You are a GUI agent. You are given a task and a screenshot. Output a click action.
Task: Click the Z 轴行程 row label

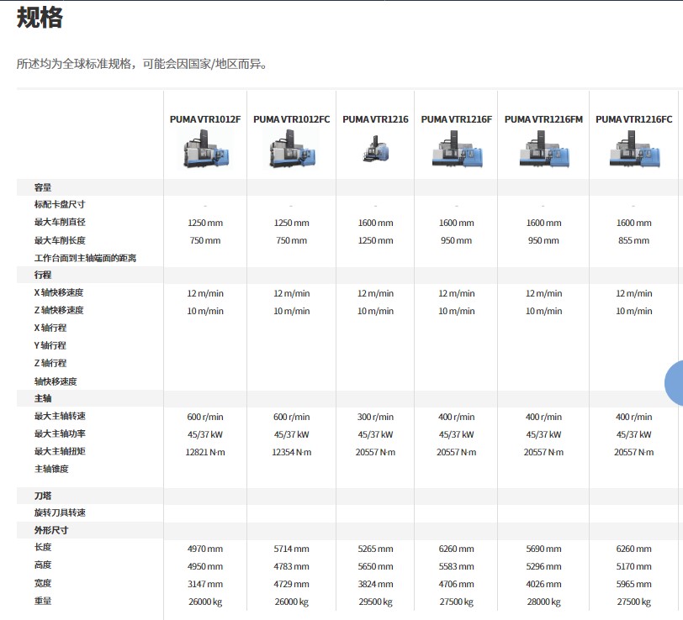(x=50, y=363)
